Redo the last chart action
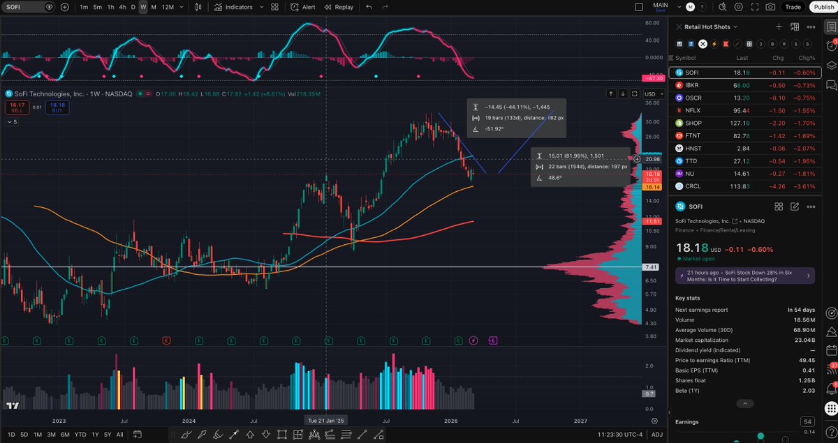The height and width of the screenshot is (443, 838). tap(387, 7)
